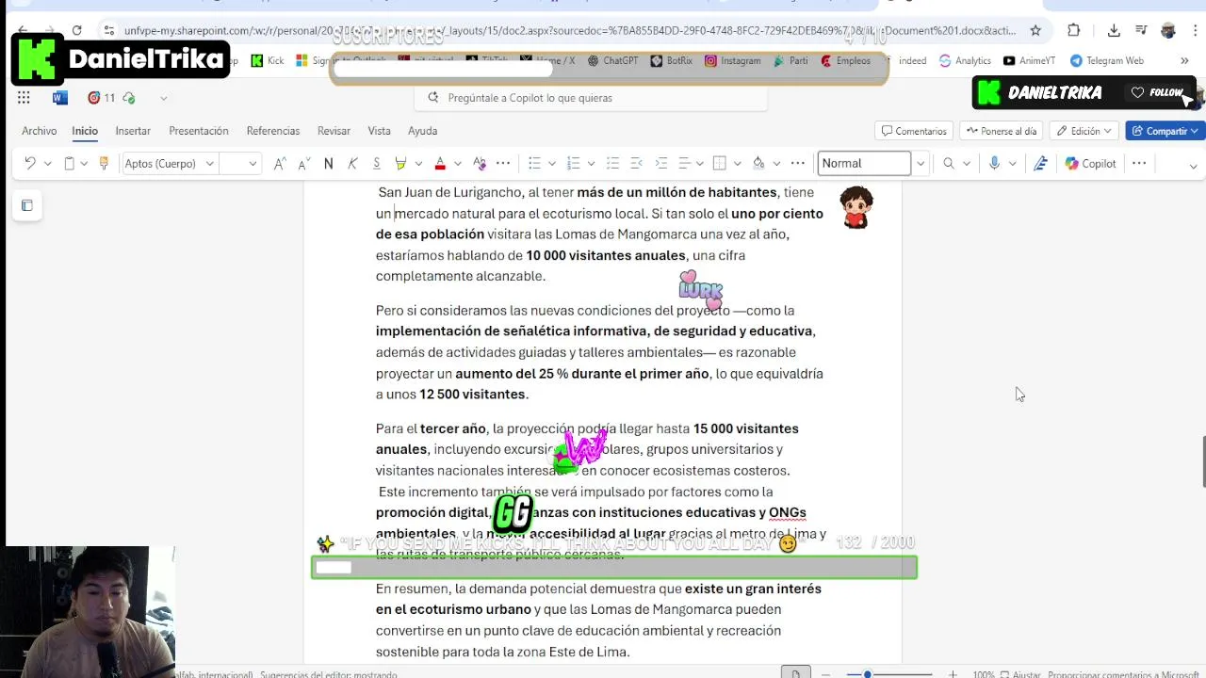1206x678 pixels.
Task: Switch to the Insertar tab
Action: 133,131
